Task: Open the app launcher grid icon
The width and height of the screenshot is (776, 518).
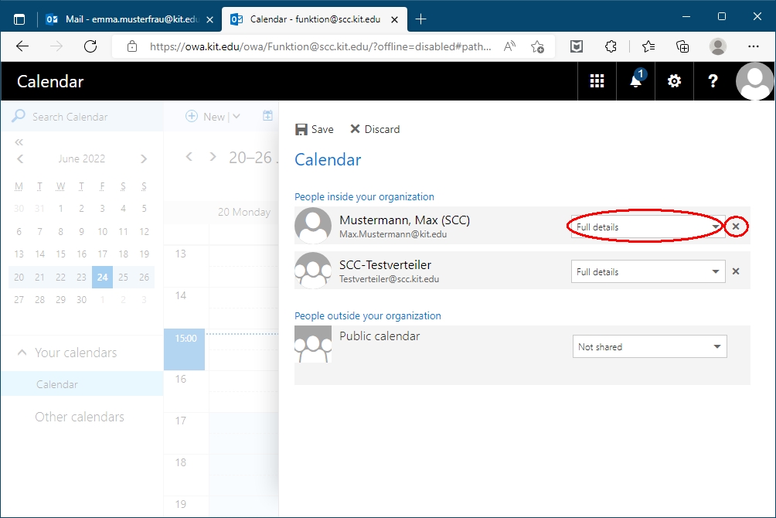Action: (597, 81)
